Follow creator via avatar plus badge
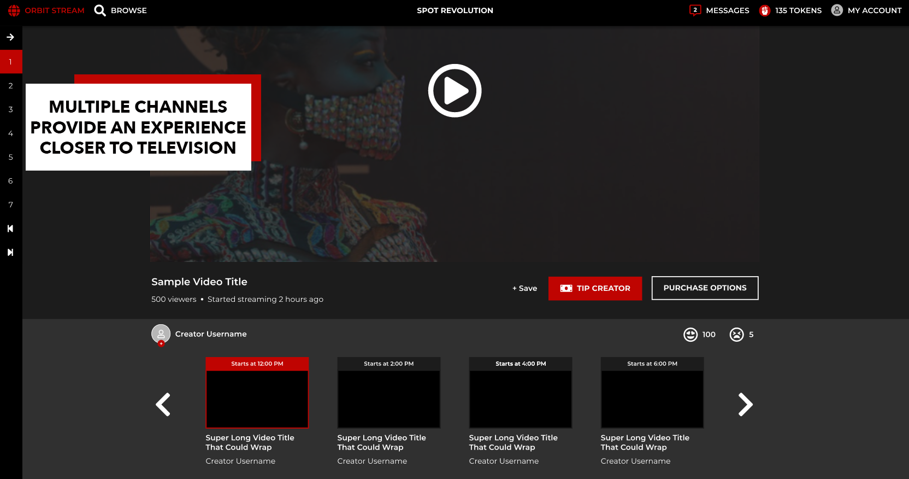Viewport: 909px width, 479px height. point(161,343)
